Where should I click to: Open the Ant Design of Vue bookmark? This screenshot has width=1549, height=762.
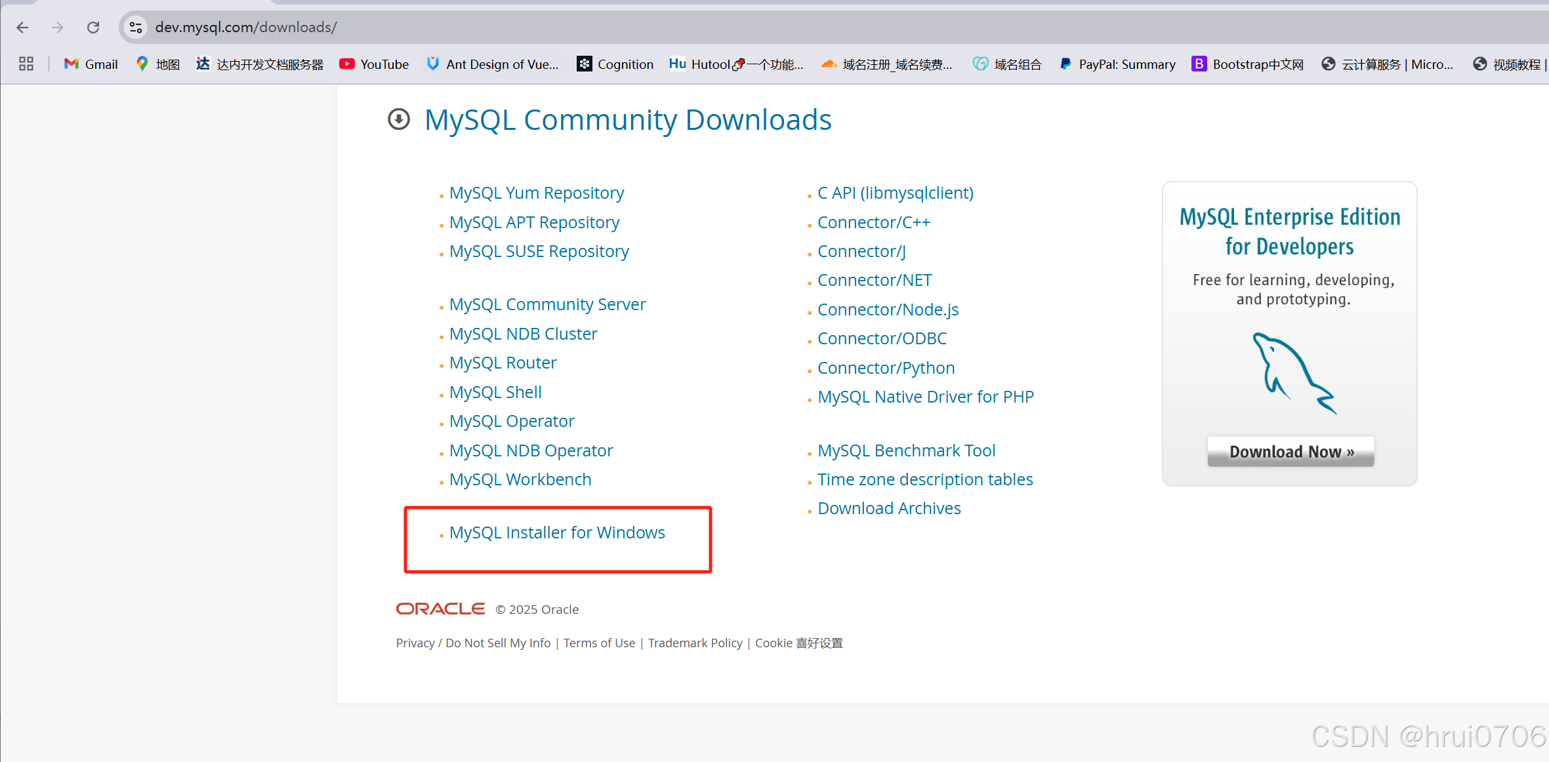[x=493, y=64]
